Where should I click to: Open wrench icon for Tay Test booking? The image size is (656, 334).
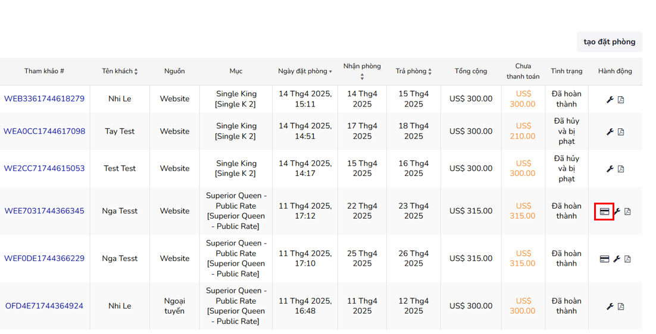pos(610,132)
